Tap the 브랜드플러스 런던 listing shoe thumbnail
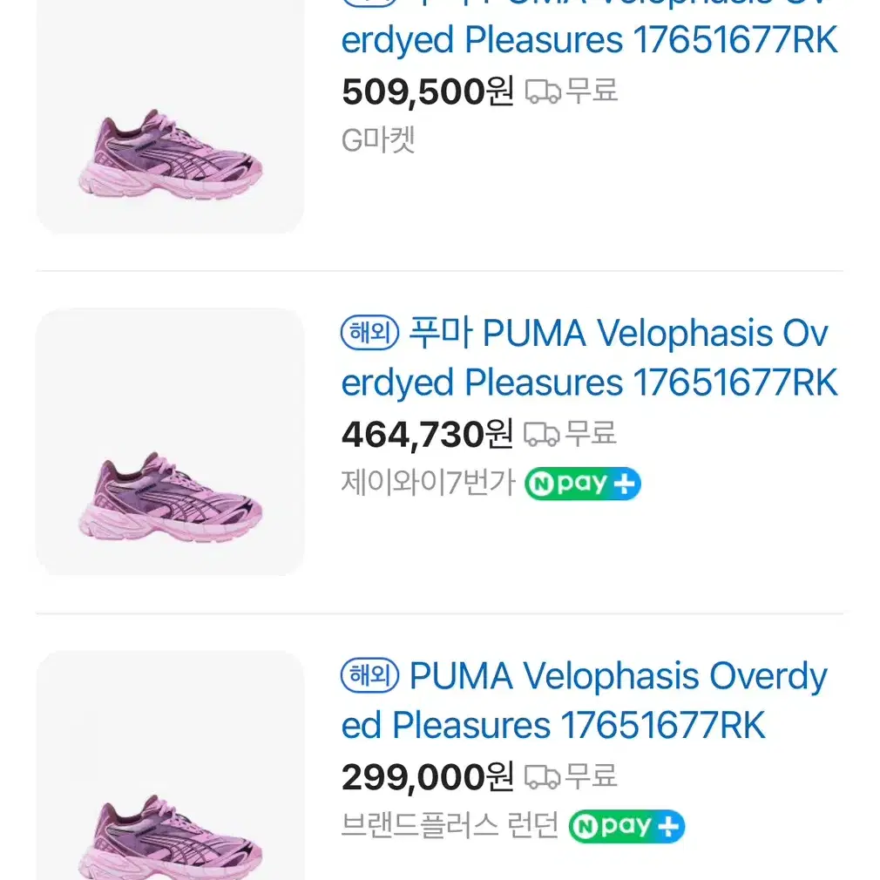 pyautogui.click(x=170, y=765)
